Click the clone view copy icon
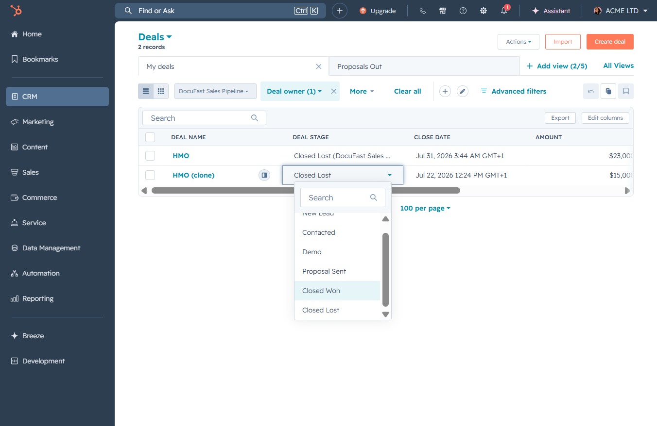The width and height of the screenshot is (657, 426). [x=608, y=91]
